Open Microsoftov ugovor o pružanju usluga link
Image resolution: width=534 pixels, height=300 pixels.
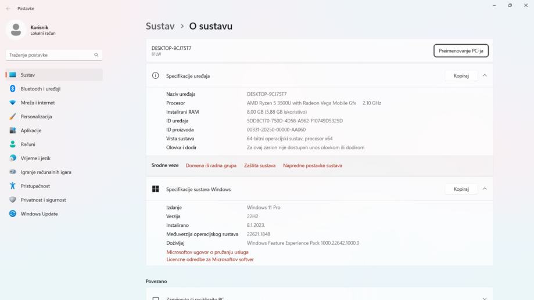[207, 252]
